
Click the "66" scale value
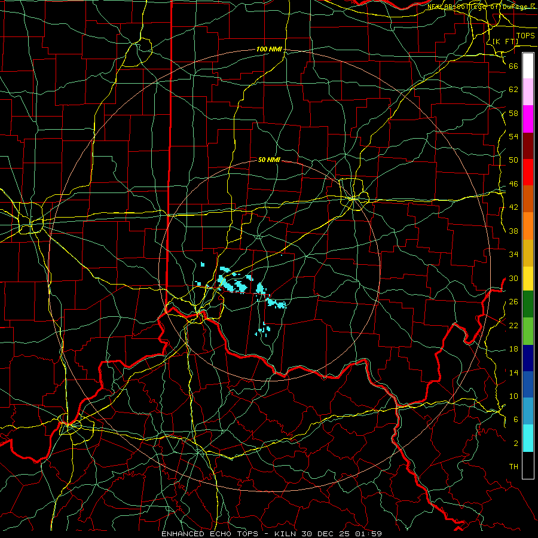[513, 66]
